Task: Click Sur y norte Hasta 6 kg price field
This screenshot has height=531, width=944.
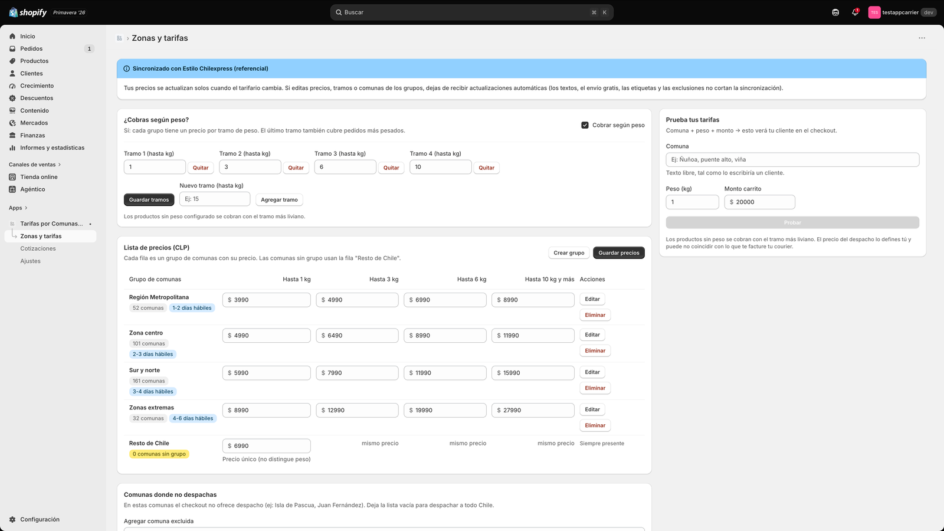Action: click(x=445, y=373)
